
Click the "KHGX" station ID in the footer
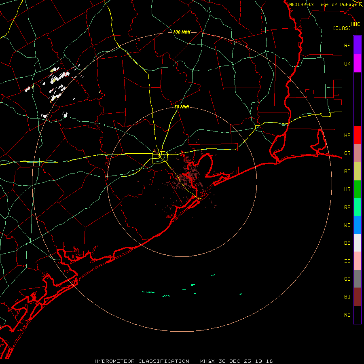[208, 361]
